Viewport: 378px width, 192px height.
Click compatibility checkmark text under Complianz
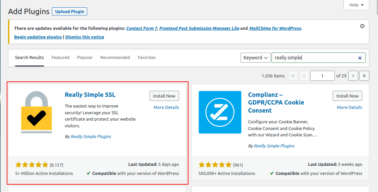[x=316, y=174]
